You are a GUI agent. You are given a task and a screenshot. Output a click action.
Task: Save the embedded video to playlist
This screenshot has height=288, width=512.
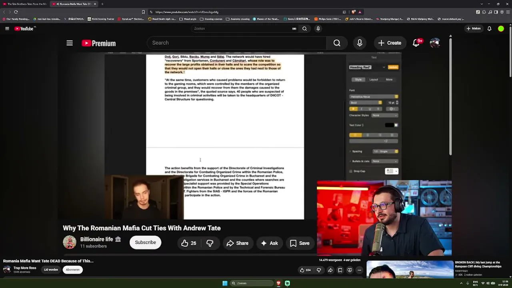300,243
